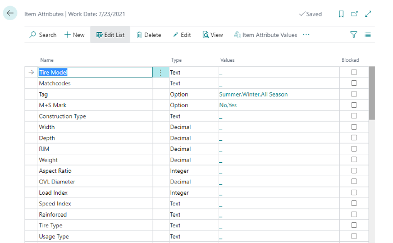Open No,Yes values link
Viewport: 393px width, 243px height.
coord(228,105)
